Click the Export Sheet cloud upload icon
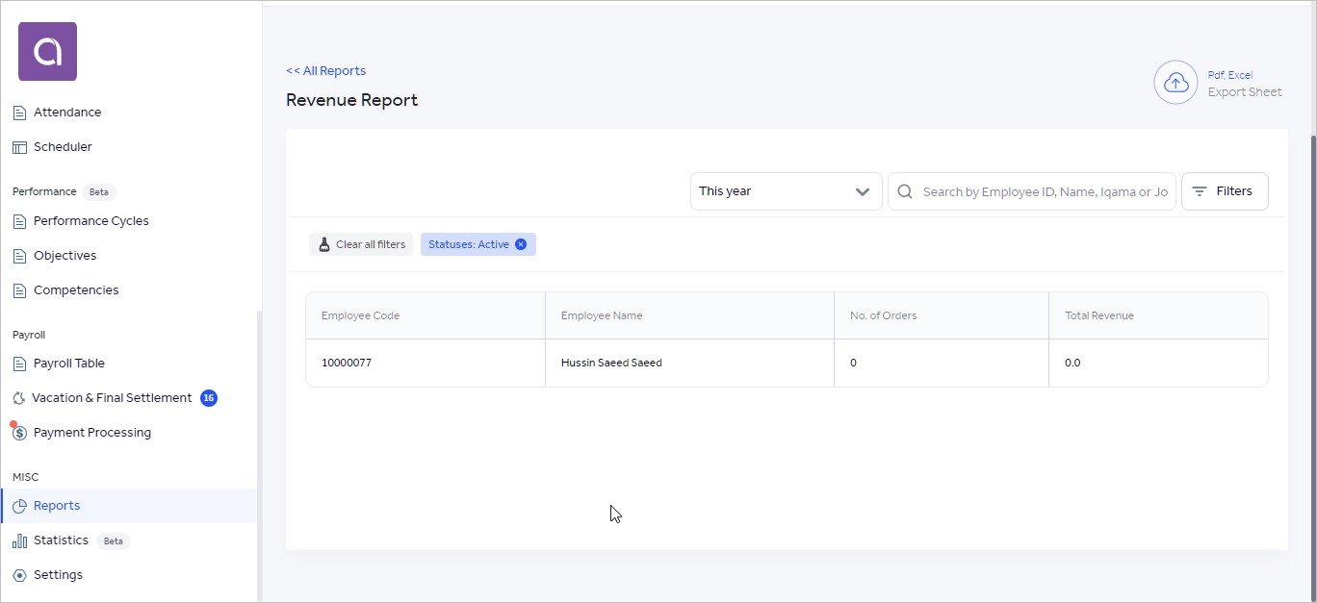 pos(1175,83)
